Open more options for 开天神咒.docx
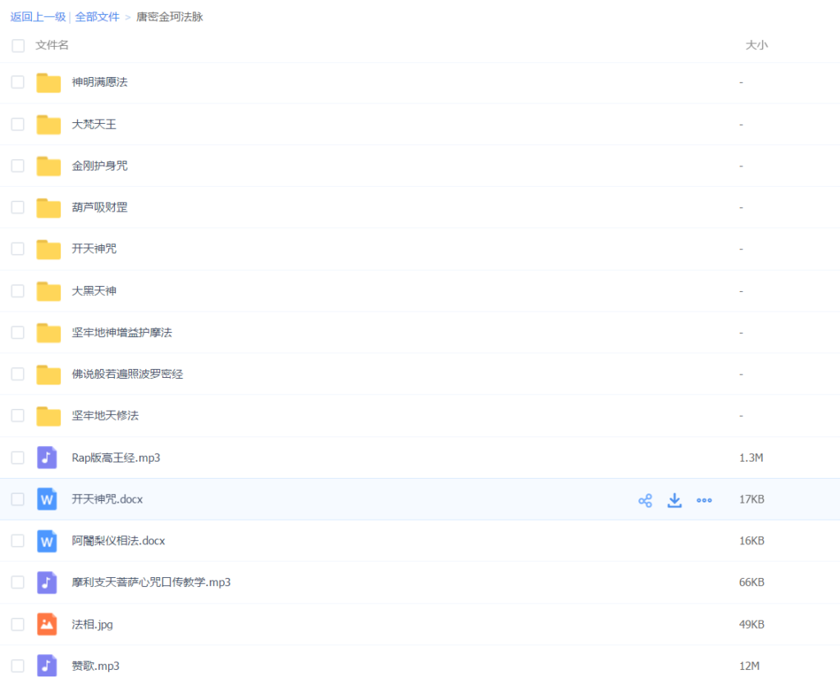Image resolution: width=840 pixels, height=678 pixels. pos(704,500)
